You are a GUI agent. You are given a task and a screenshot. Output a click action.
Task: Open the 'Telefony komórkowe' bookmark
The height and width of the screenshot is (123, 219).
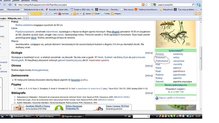pyautogui.click(x=146, y=10)
